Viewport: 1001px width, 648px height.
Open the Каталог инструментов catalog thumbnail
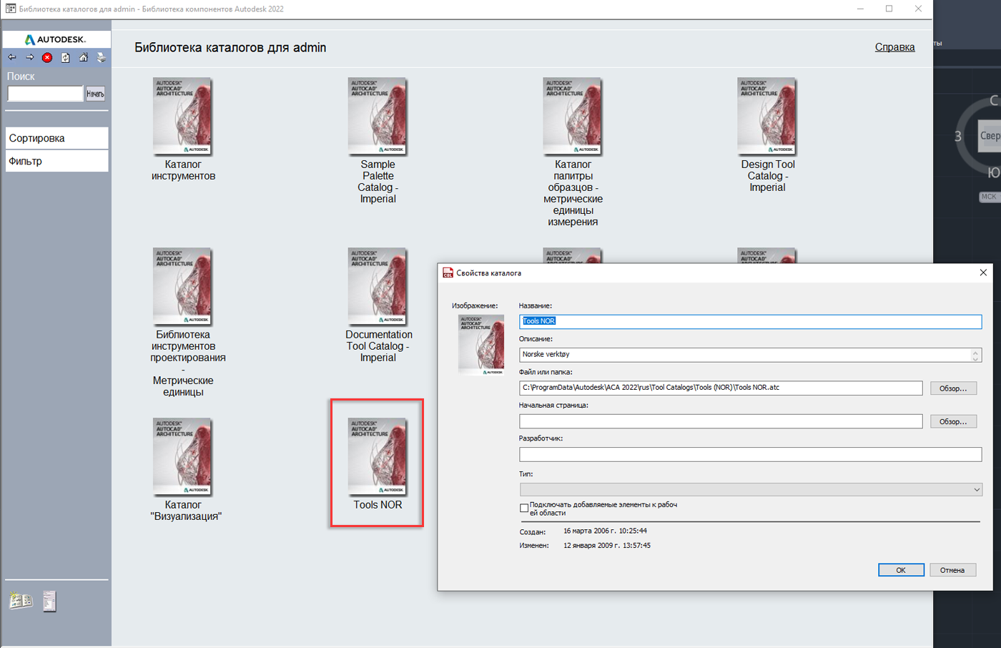(x=183, y=117)
